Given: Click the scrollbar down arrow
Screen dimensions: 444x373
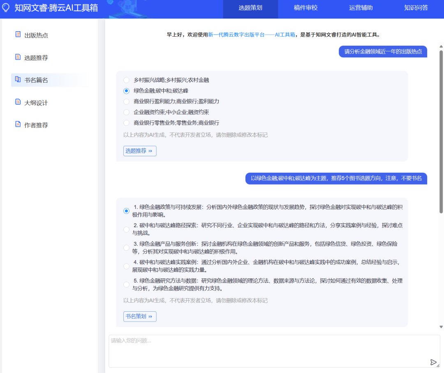Looking at the screenshot, I should point(441,327).
